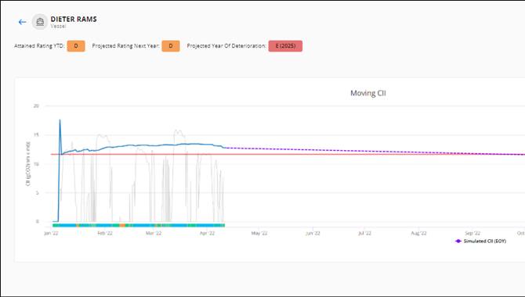Click the purple diamond legend marker

click(458, 241)
